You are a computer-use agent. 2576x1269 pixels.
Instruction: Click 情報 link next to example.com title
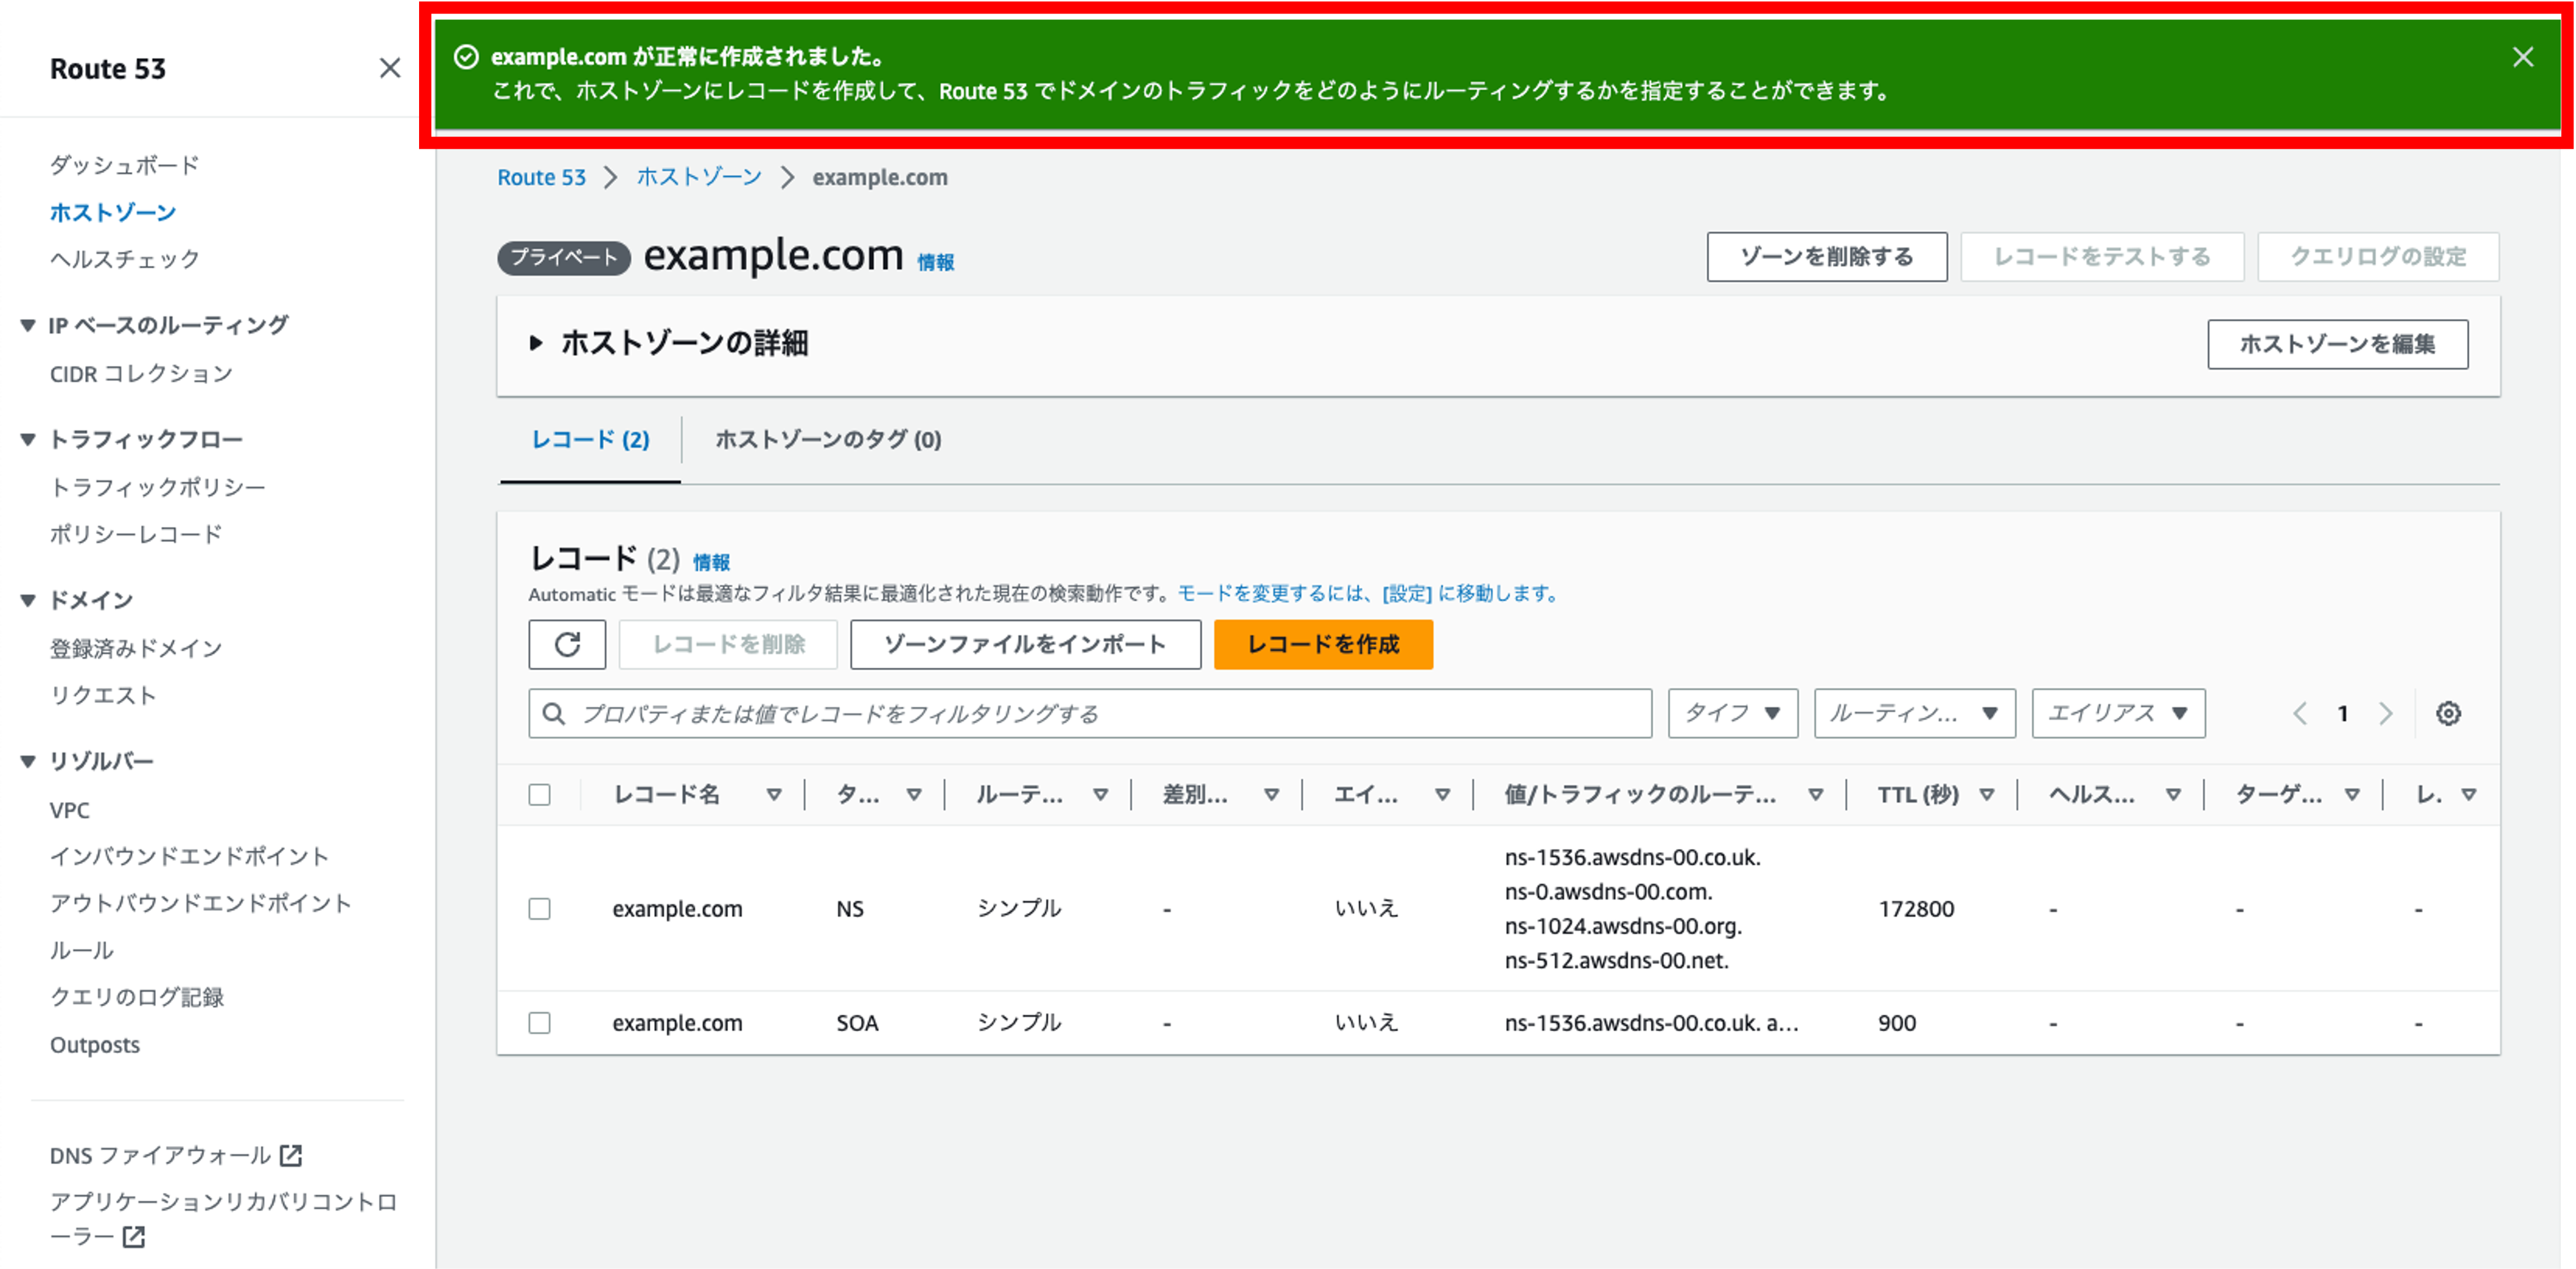[x=936, y=262]
